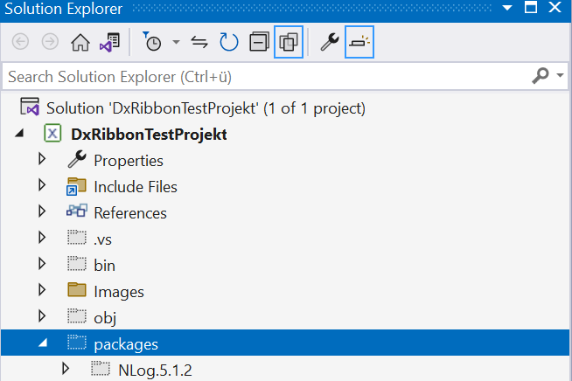Toggle Show All Files
Screen dimensions: 572x381
(x=289, y=42)
